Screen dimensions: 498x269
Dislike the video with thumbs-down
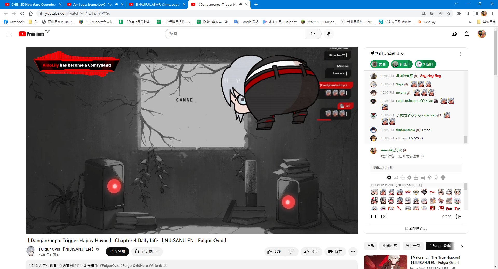tap(291, 252)
